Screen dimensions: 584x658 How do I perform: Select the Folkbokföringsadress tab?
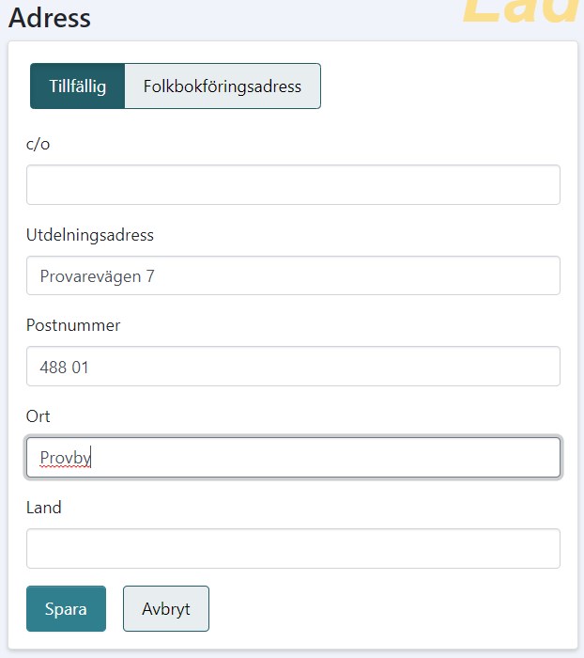coord(223,86)
